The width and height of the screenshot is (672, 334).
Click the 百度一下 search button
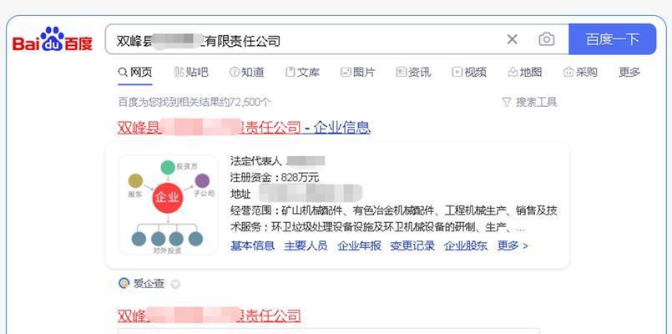(x=613, y=39)
